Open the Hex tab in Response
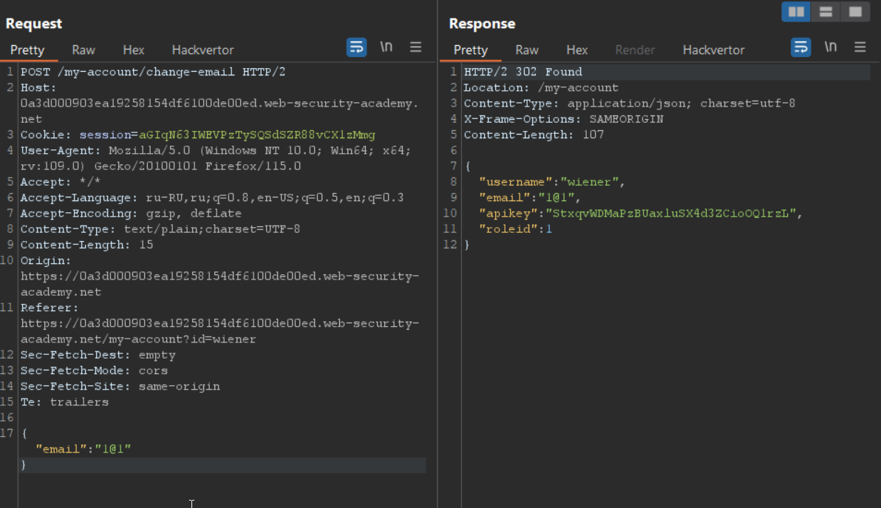This screenshot has height=508, width=881. click(577, 50)
